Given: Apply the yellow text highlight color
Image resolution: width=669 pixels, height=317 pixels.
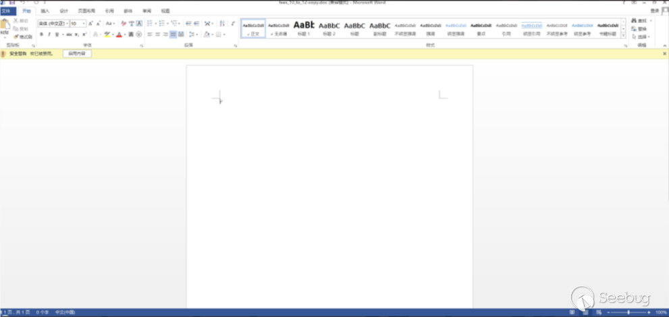Looking at the screenshot, I should 107,34.
